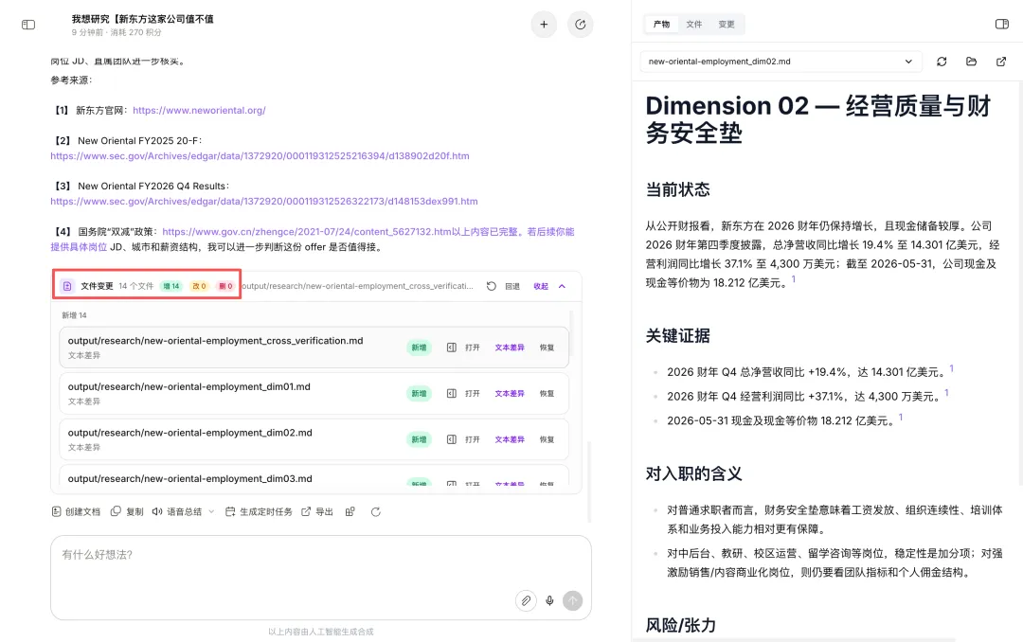Screen dimensions: 1023x642
Task: Switch to the 文件 tab
Action: click(x=694, y=24)
